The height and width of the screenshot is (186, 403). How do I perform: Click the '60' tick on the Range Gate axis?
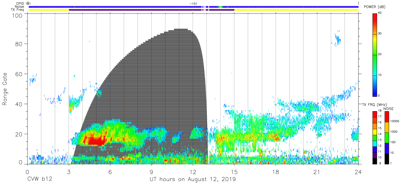point(19,74)
